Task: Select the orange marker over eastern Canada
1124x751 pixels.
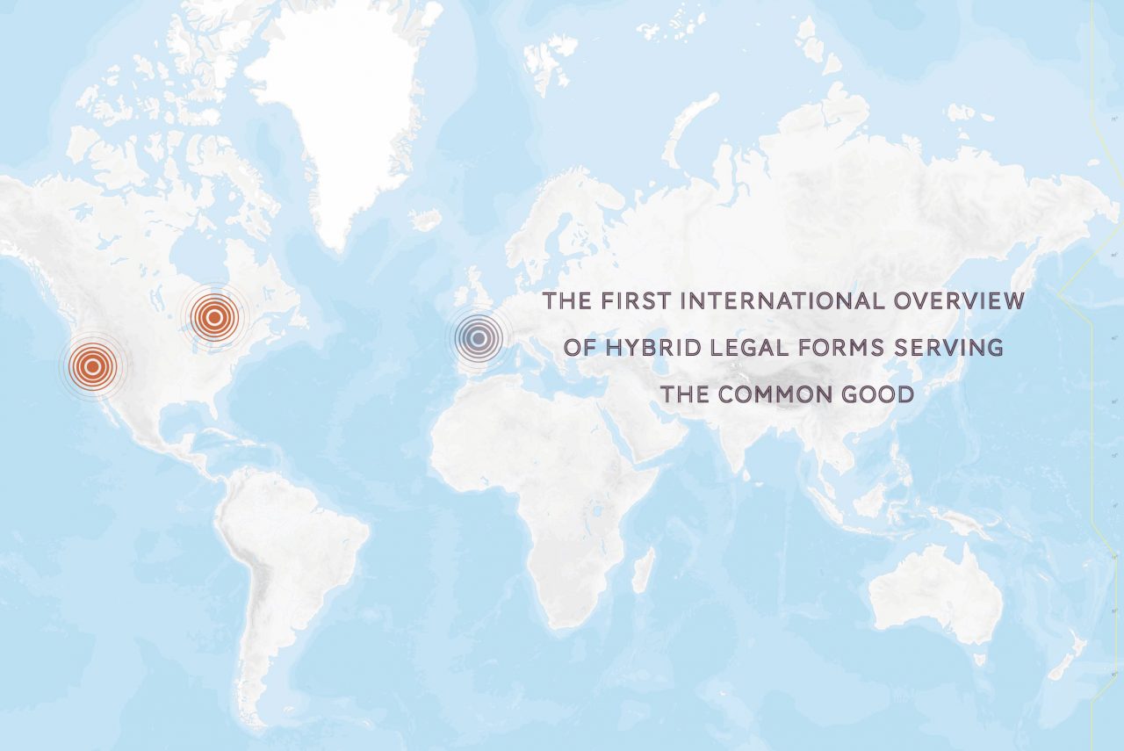Action: (x=213, y=317)
